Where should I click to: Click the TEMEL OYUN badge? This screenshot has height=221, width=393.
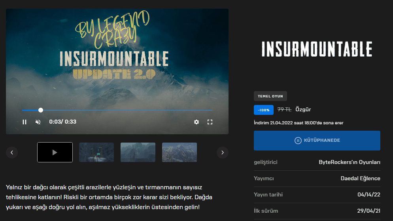[x=270, y=96]
